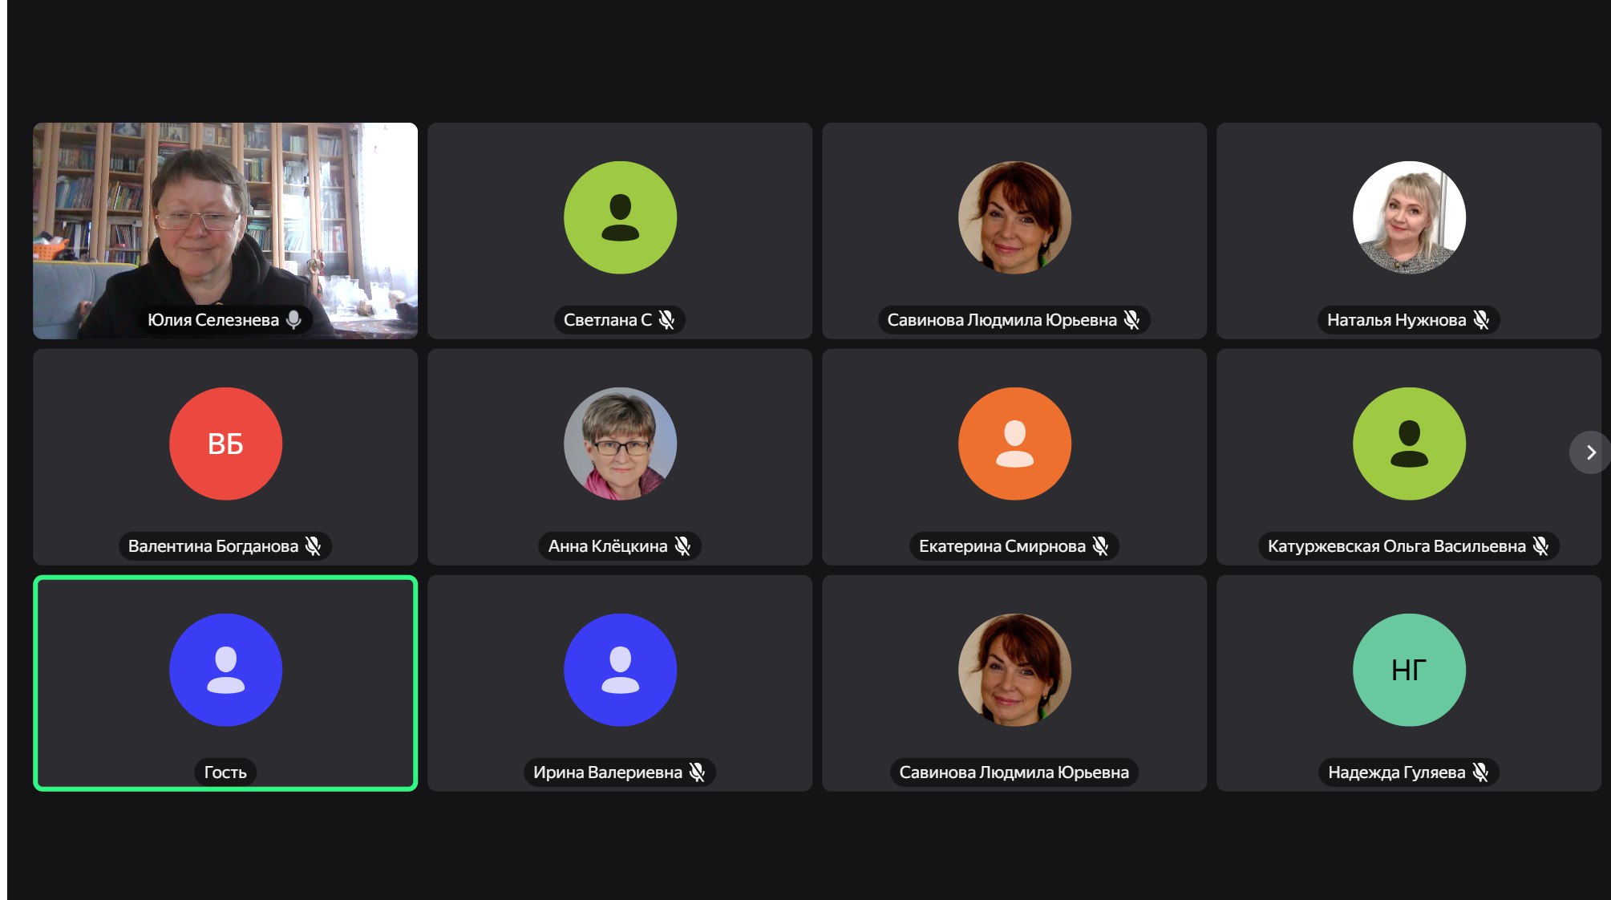Click muted mic icon beside Светлана С

click(x=666, y=319)
